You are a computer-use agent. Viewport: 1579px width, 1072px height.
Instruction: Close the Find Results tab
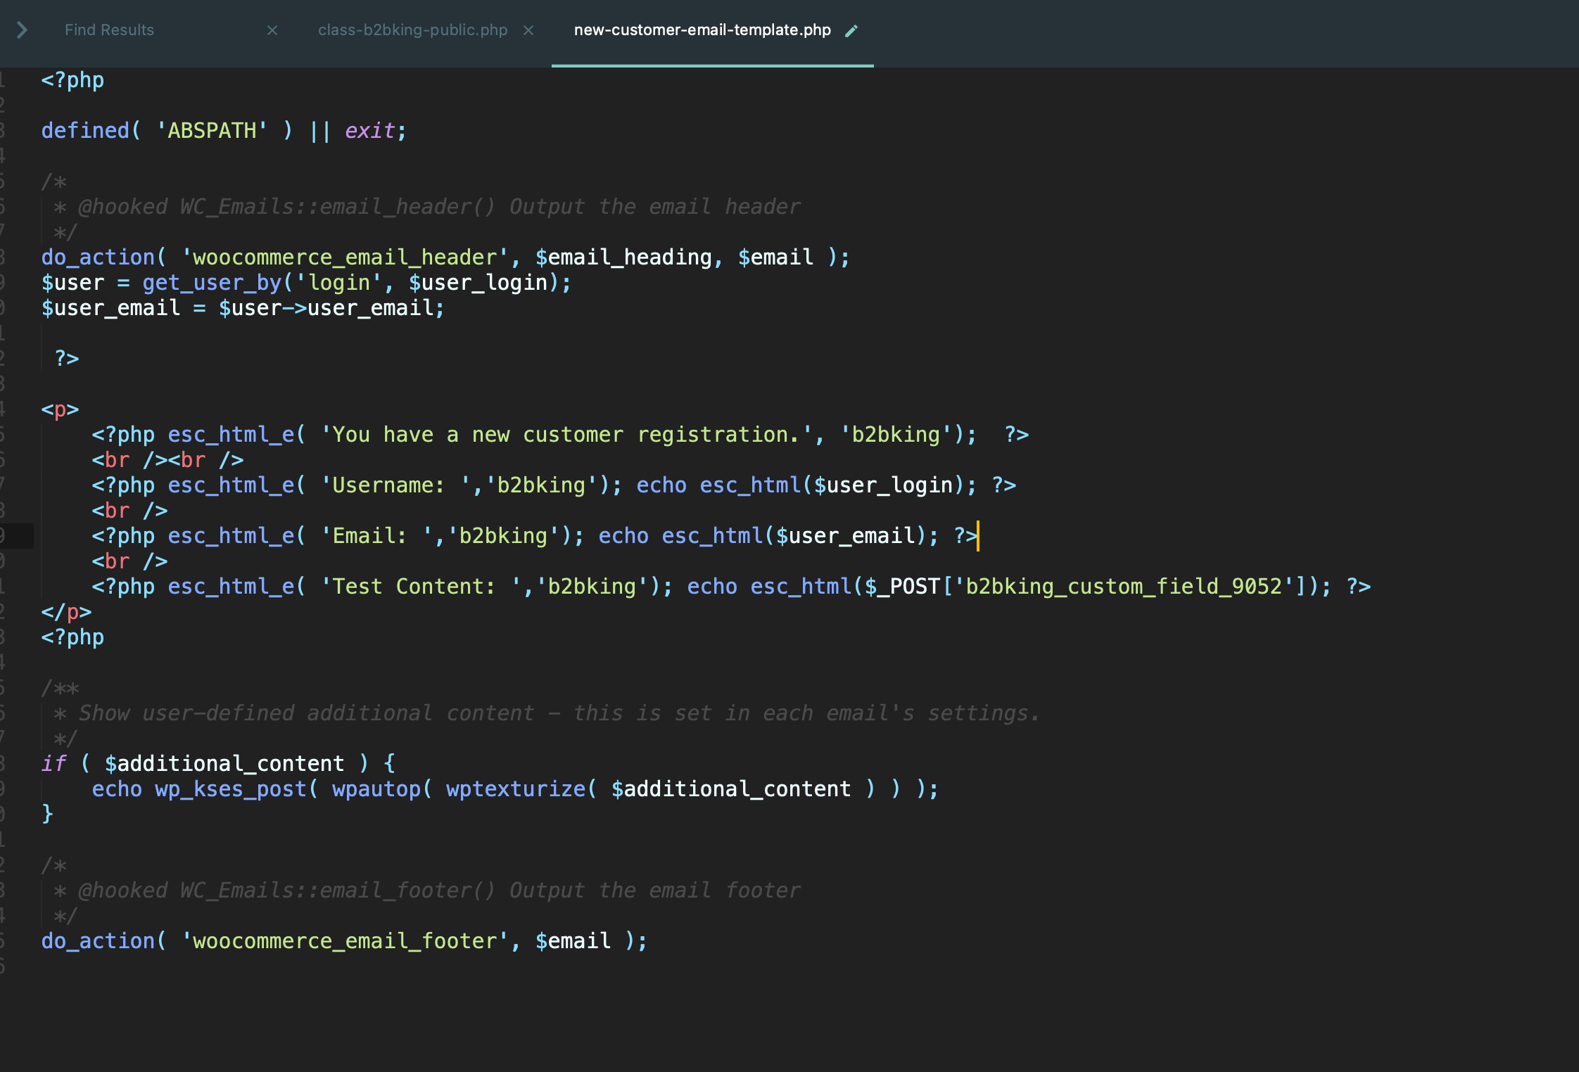pyautogui.click(x=272, y=30)
